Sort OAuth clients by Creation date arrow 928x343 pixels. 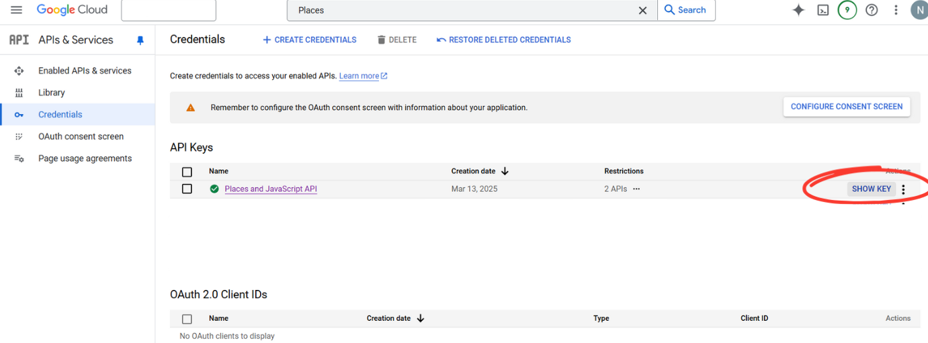tap(421, 318)
